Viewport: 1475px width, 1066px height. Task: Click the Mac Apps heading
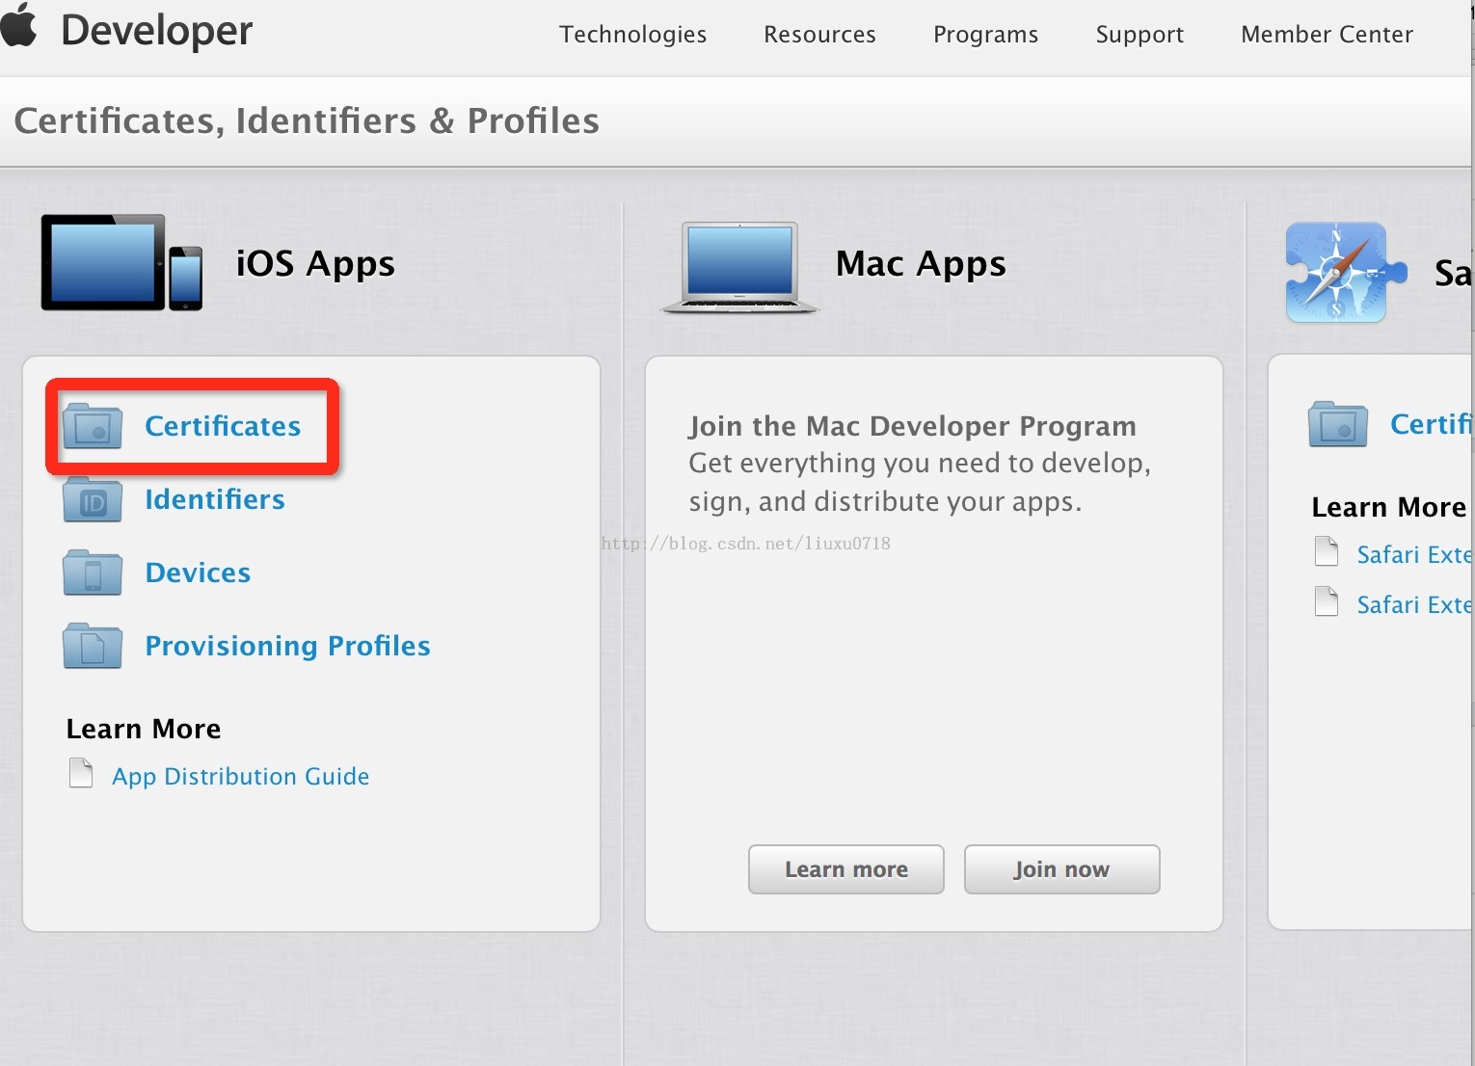point(921,265)
